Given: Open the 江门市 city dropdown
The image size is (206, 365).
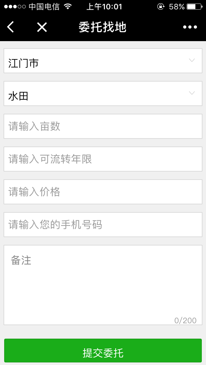Looking at the screenshot, I should pos(103,61).
